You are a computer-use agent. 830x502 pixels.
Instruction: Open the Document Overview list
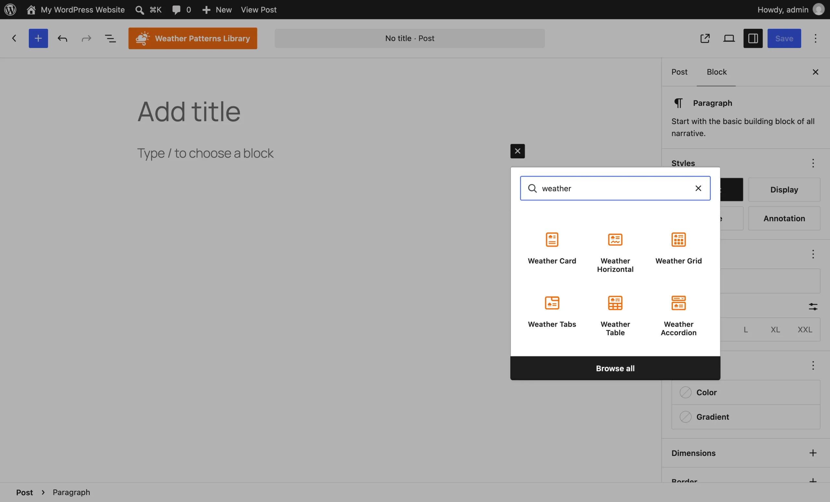[x=110, y=38]
